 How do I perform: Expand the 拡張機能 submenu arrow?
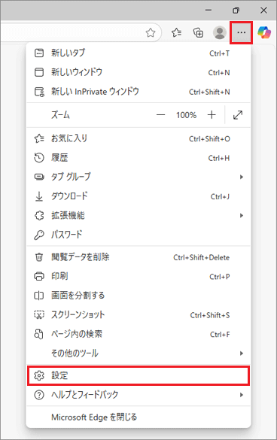[242, 216]
